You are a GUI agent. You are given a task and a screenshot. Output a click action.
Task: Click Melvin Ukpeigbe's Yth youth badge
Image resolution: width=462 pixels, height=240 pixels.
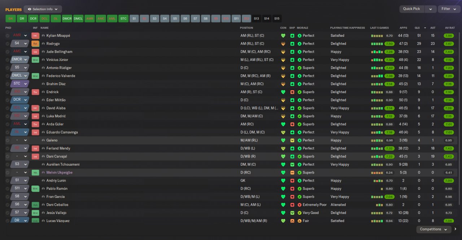point(35,173)
